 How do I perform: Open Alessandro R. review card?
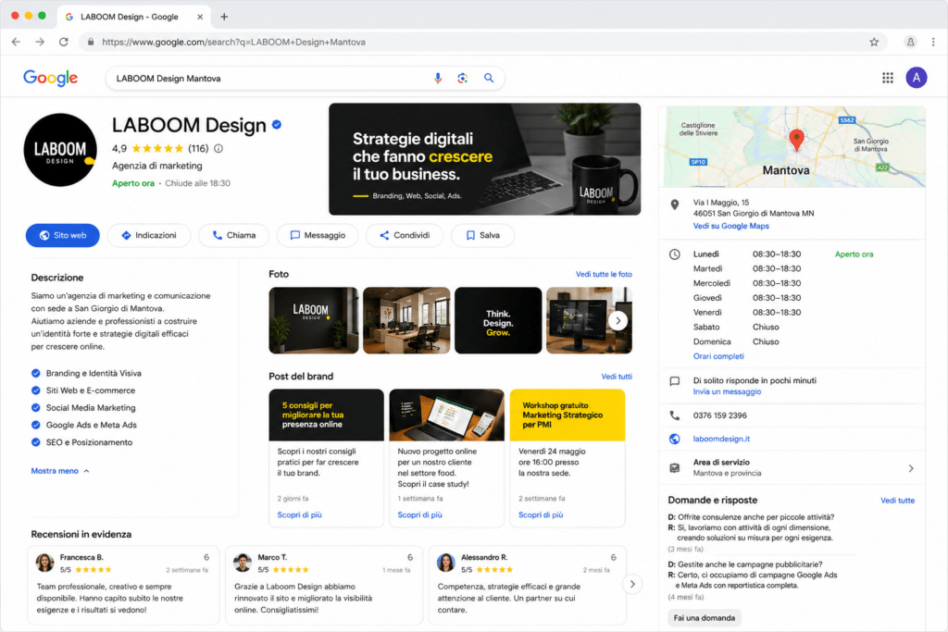(527, 585)
